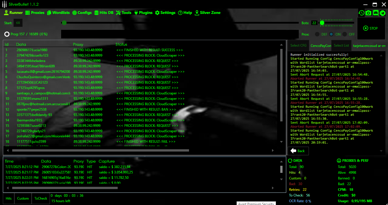Click the '15 hours left' time estimate
Screen dimensions: 388x205
[x=61, y=201]
